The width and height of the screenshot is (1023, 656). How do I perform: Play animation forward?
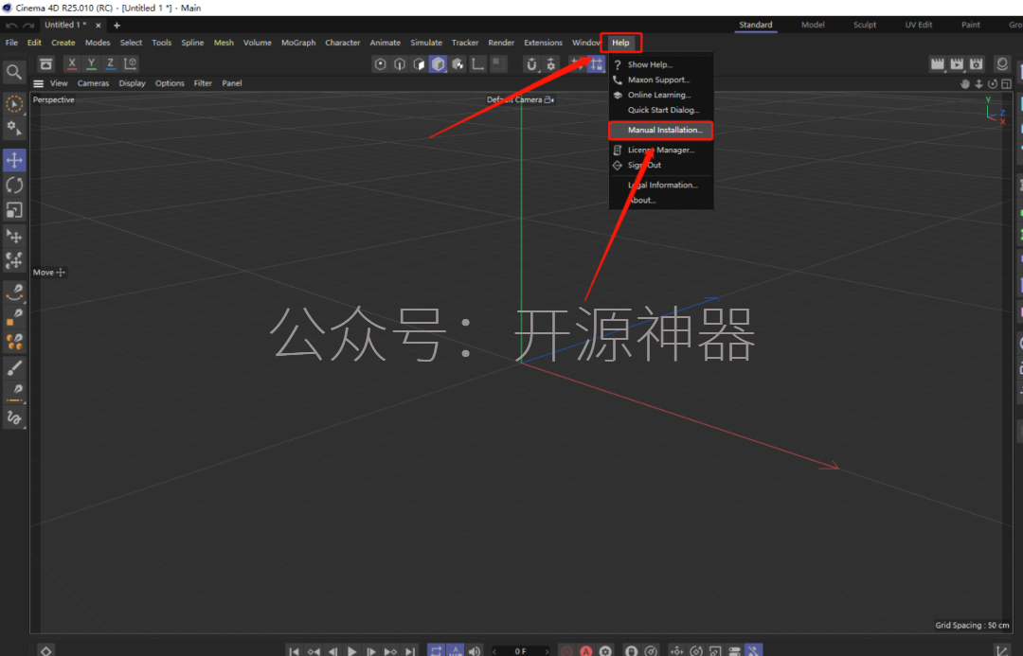pos(351,650)
